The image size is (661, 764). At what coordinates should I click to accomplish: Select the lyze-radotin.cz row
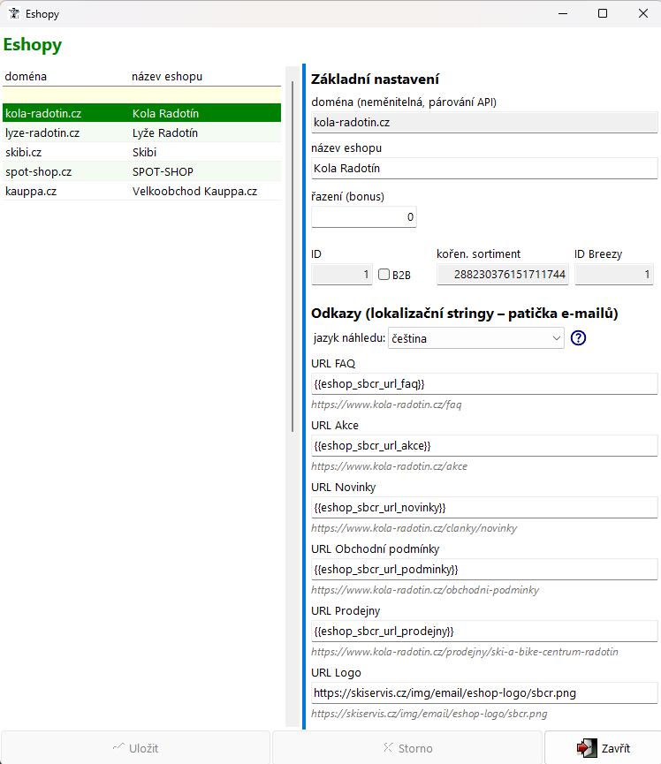pyautogui.click(x=142, y=132)
